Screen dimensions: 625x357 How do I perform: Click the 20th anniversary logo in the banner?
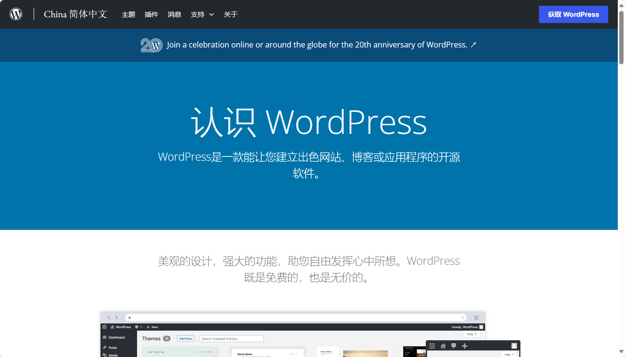(151, 45)
